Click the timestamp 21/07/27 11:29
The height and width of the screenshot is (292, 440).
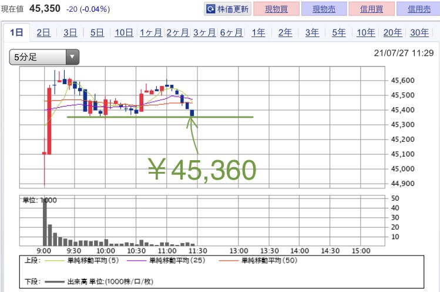[404, 53]
